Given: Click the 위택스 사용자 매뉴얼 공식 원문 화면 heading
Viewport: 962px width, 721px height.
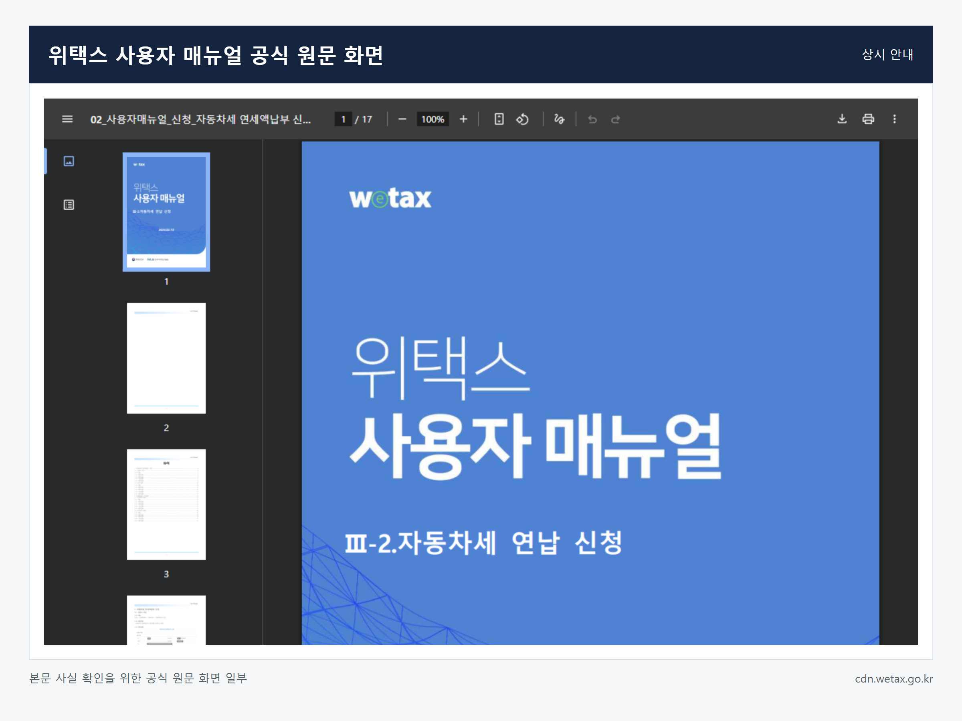Looking at the screenshot, I should click(x=215, y=55).
